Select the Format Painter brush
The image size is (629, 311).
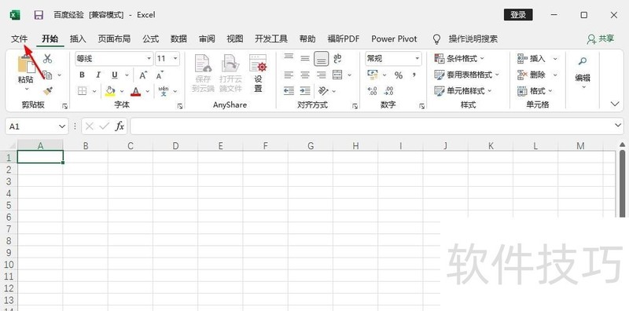point(48,91)
